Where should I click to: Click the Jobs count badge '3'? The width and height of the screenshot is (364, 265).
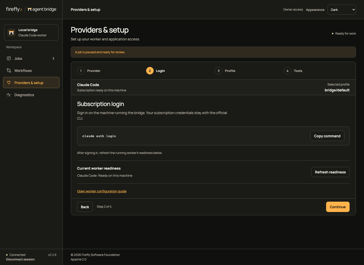click(x=53, y=58)
